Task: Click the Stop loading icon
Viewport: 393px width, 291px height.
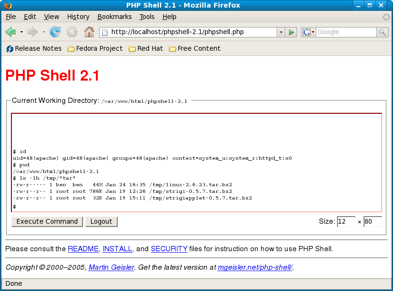Action: (x=72, y=32)
